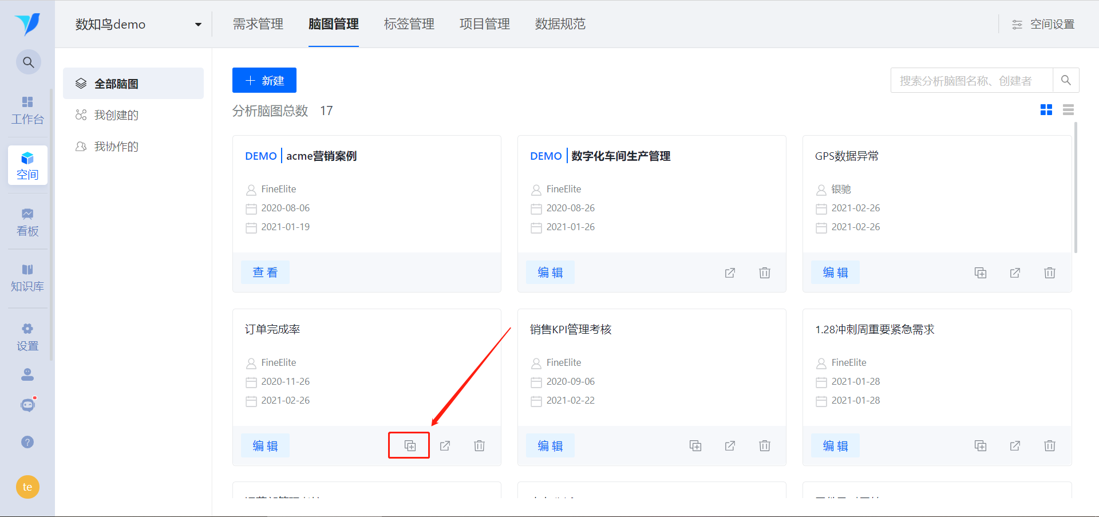1099x517 pixels.
Task: Click the date 2020-09-06 on 销售KPI管理考核 card
Action: pos(571,381)
